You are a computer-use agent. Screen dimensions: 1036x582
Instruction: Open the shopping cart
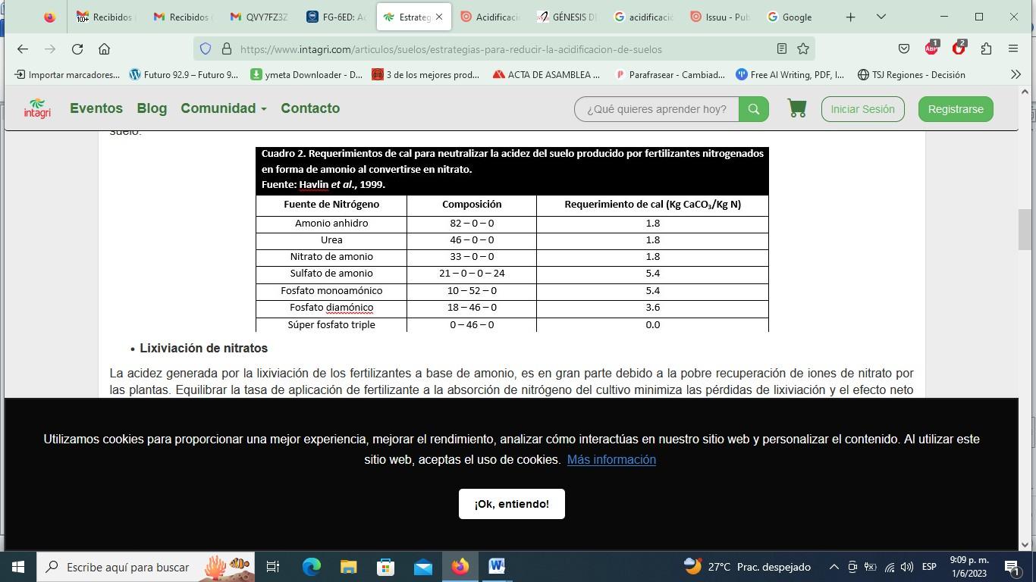(x=796, y=108)
